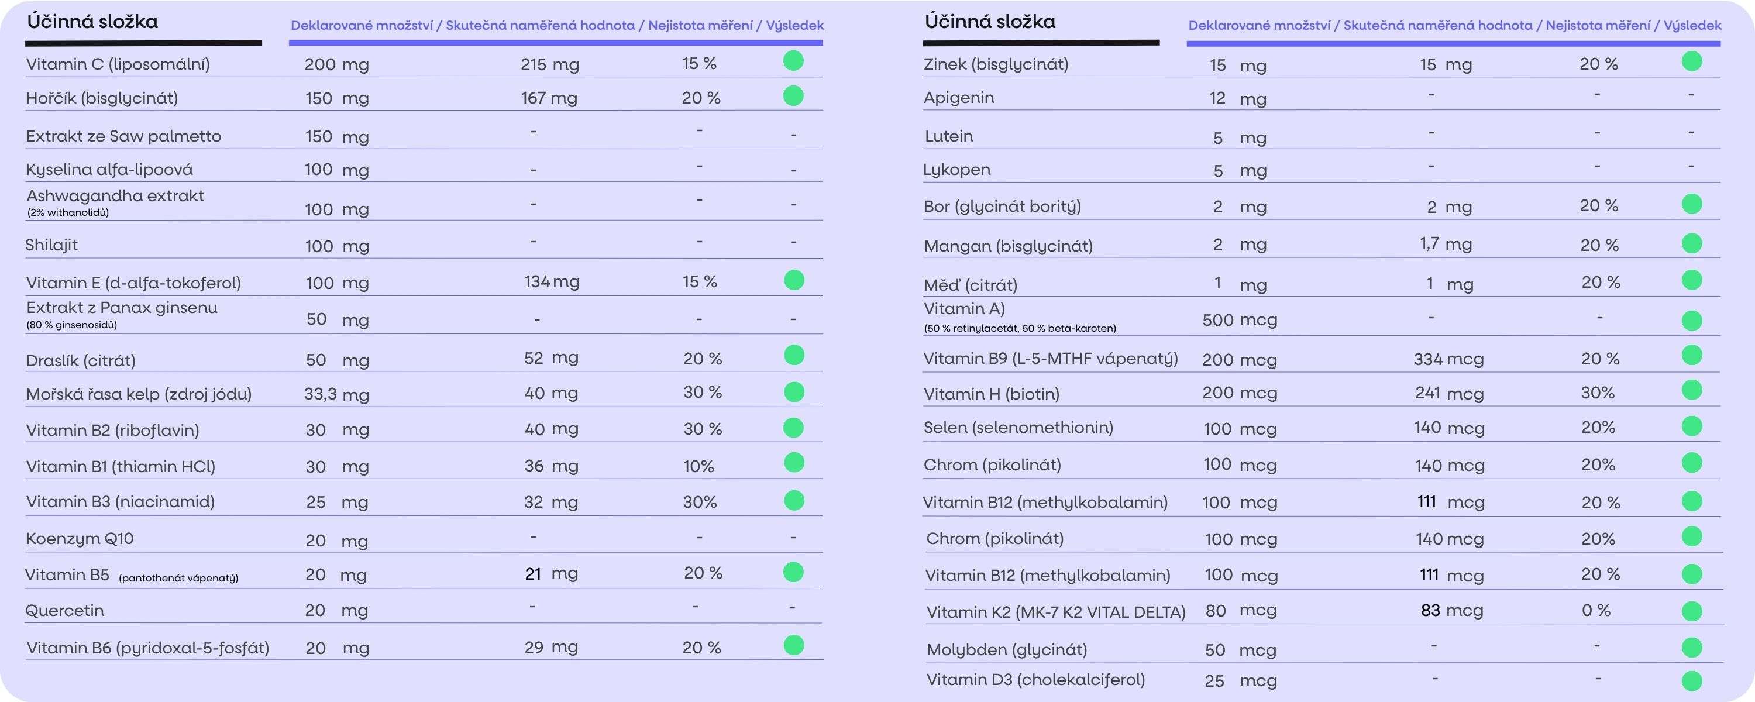This screenshot has width=1755, height=702.
Task: Click the 500 mcg declared amount for Vitamin A
Action: pyautogui.click(x=1239, y=319)
